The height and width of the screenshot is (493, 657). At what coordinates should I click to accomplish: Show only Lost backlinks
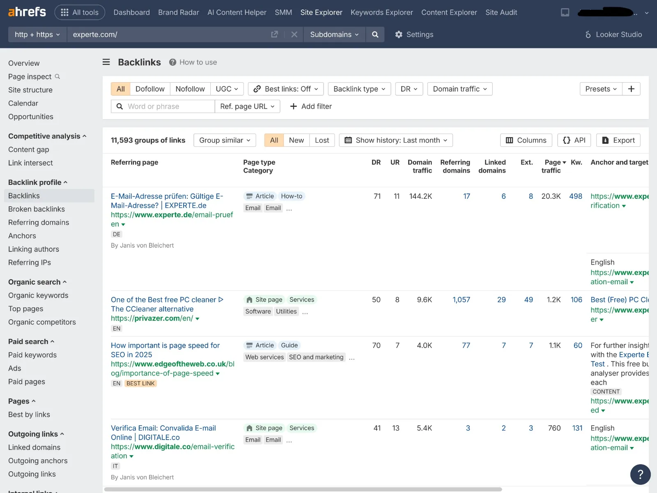[x=322, y=140]
